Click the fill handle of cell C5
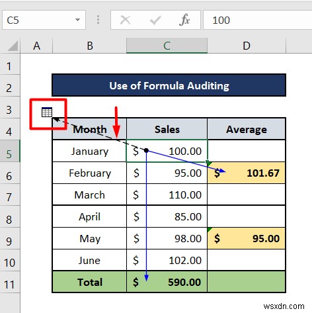 208,162
